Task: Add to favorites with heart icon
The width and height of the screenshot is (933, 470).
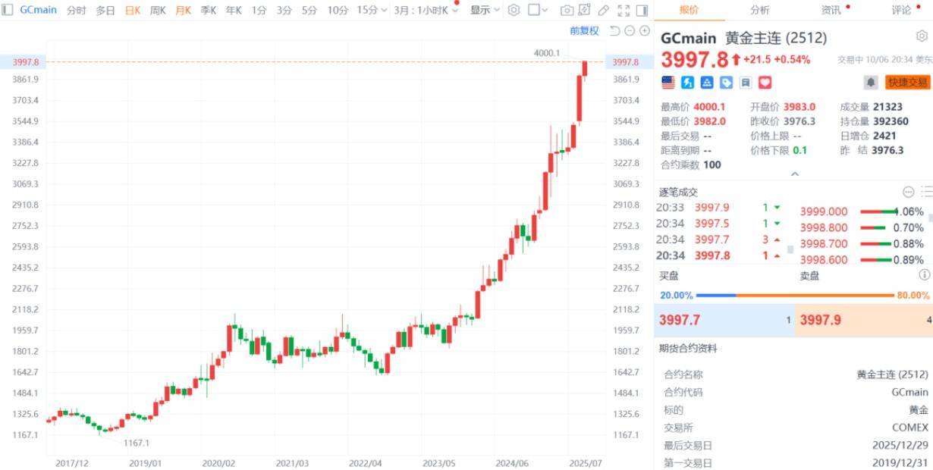Action: pyautogui.click(x=765, y=82)
